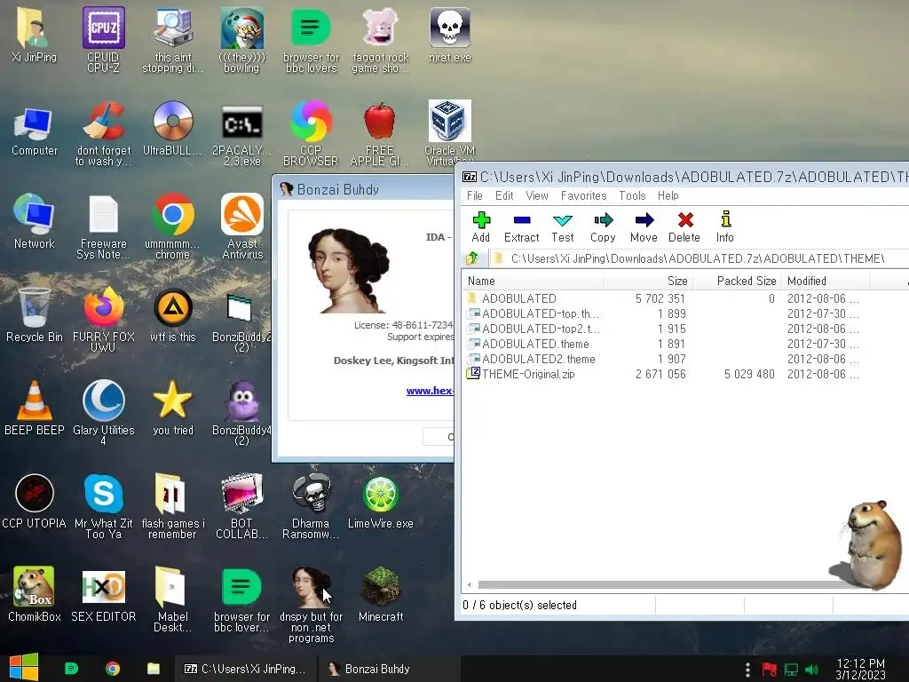This screenshot has height=682, width=909.
Task: Open the CCP BROWSER icon
Action: pyautogui.click(x=311, y=133)
